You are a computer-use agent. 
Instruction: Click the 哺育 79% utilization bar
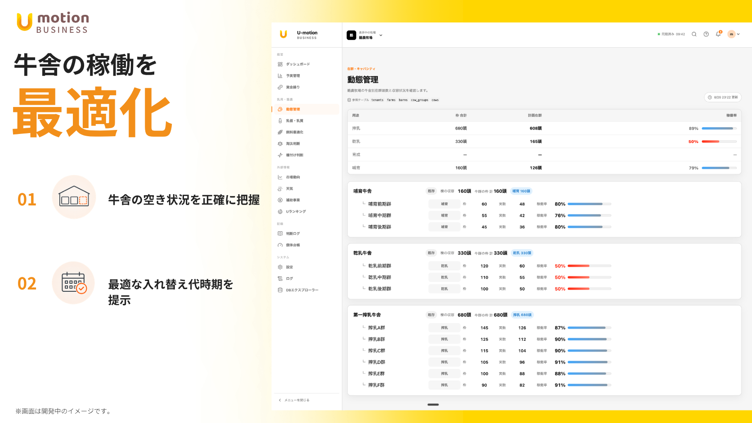pos(719,168)
